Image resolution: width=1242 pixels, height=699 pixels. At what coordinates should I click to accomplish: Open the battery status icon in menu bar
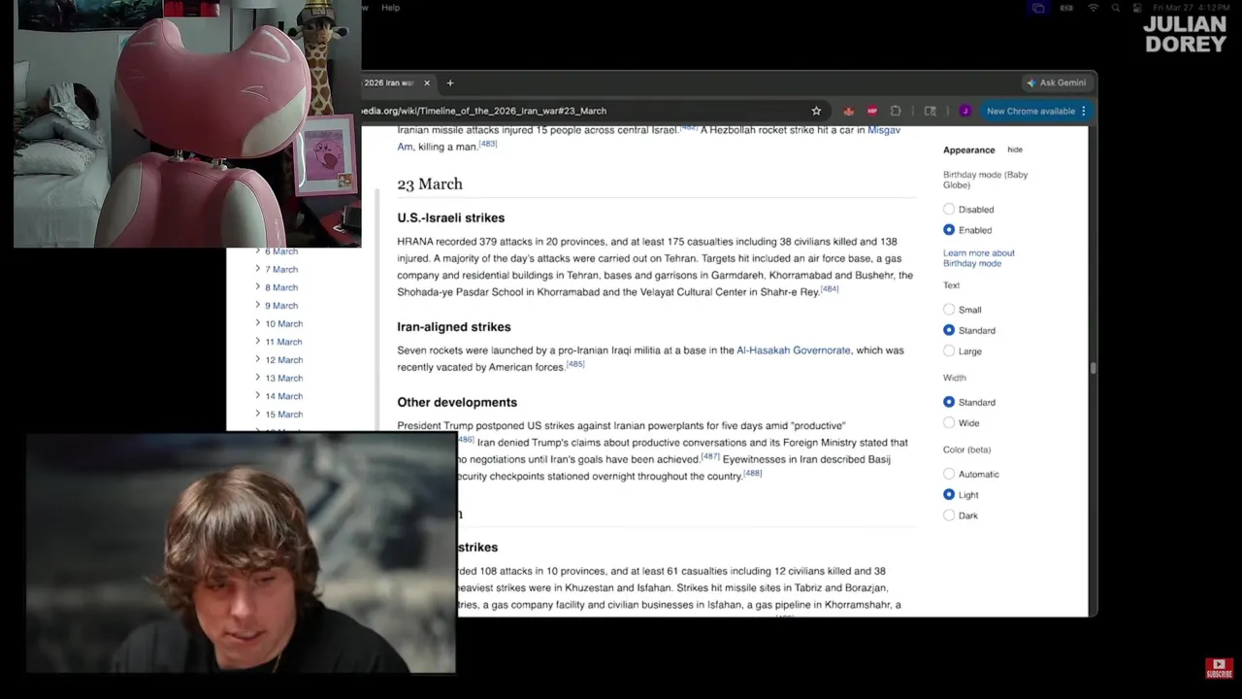(1067, 8)
